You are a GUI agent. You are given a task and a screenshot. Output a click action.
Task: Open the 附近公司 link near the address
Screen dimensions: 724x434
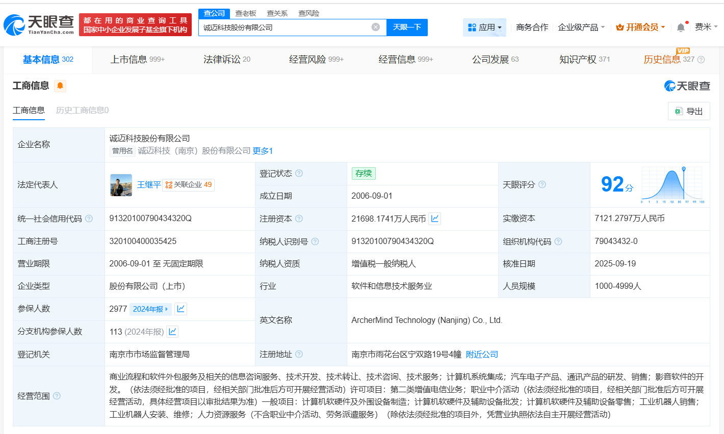tap(481, 354)
